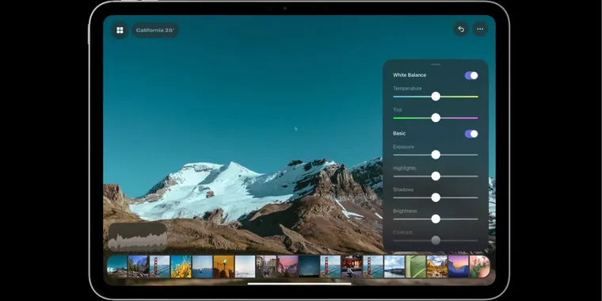Select the purple-orange sunset ridges thumbnail
The height and width of the screenshot is (301, 602).
[x=459, y=266]
